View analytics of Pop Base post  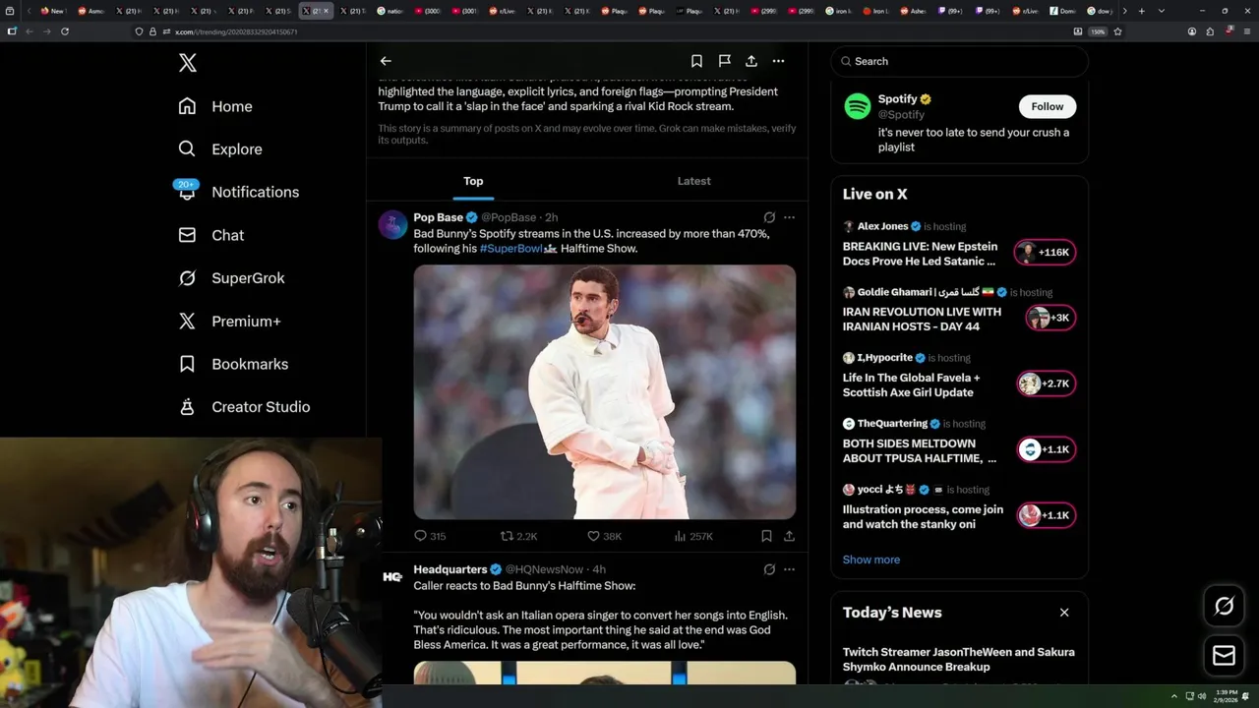click(693, 536)
